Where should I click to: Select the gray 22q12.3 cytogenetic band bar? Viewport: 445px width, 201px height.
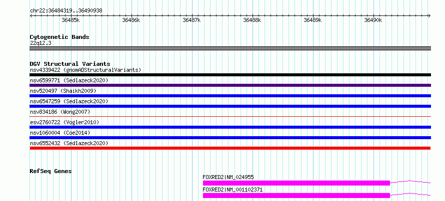click(x=230, y=48)
